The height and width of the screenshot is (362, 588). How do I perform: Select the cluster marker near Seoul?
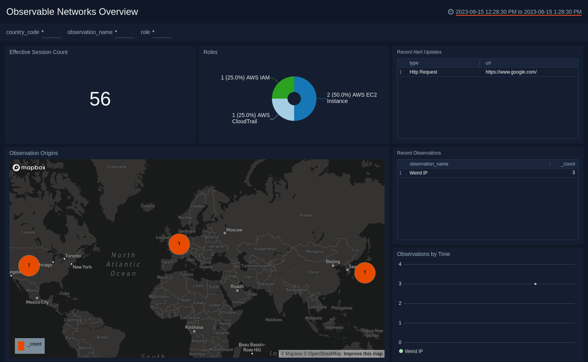[x=365, y=273]
